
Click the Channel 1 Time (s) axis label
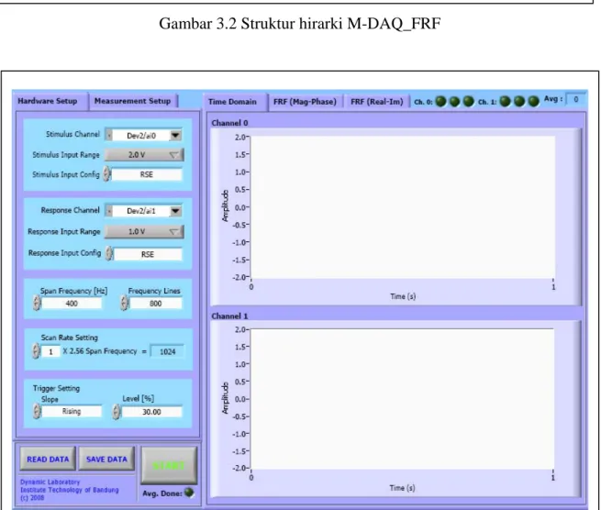(x=403, y=488)
